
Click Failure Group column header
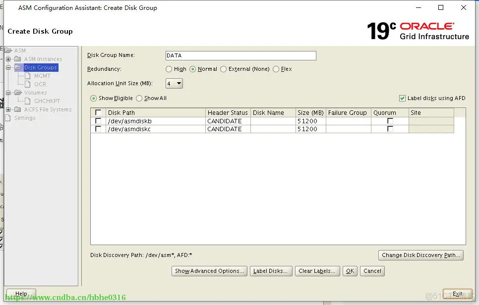[349, 112]
